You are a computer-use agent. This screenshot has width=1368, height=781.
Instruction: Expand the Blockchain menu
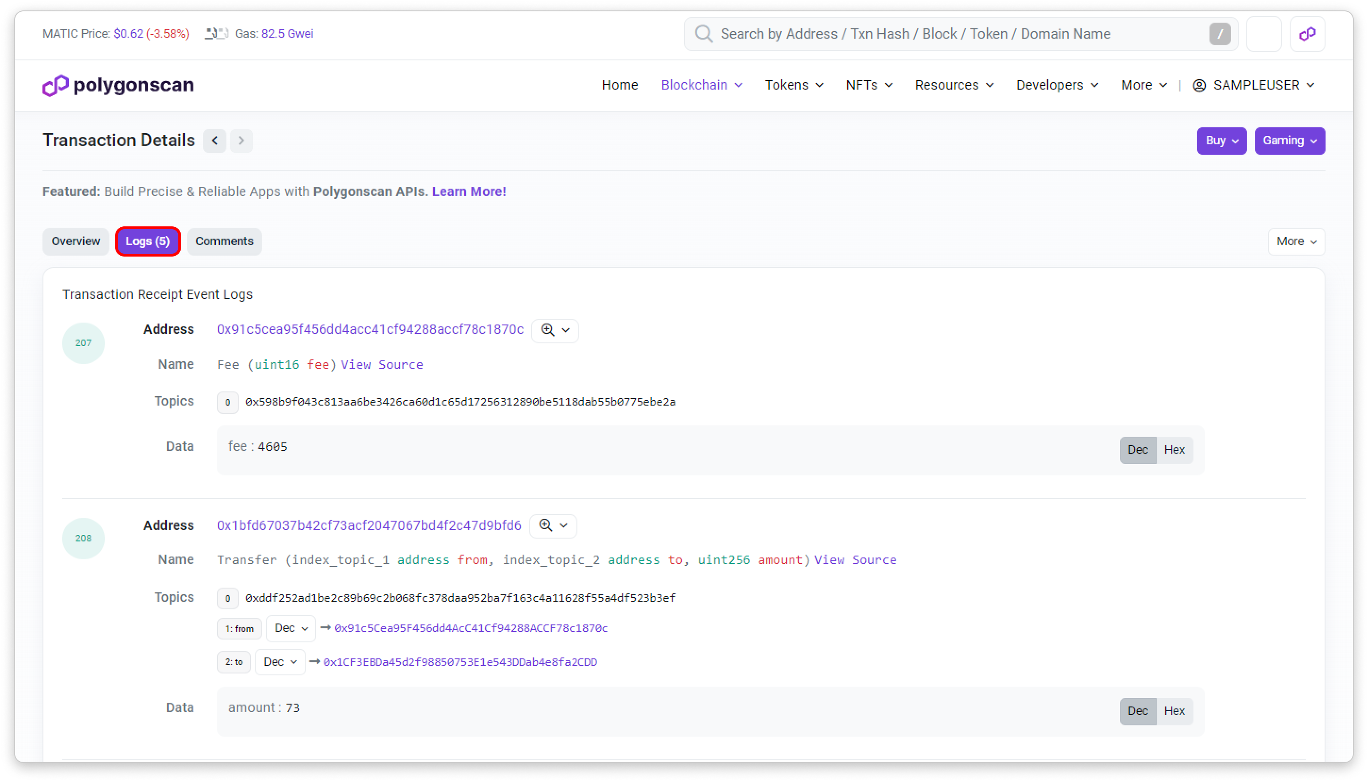[x=701, y=85]
